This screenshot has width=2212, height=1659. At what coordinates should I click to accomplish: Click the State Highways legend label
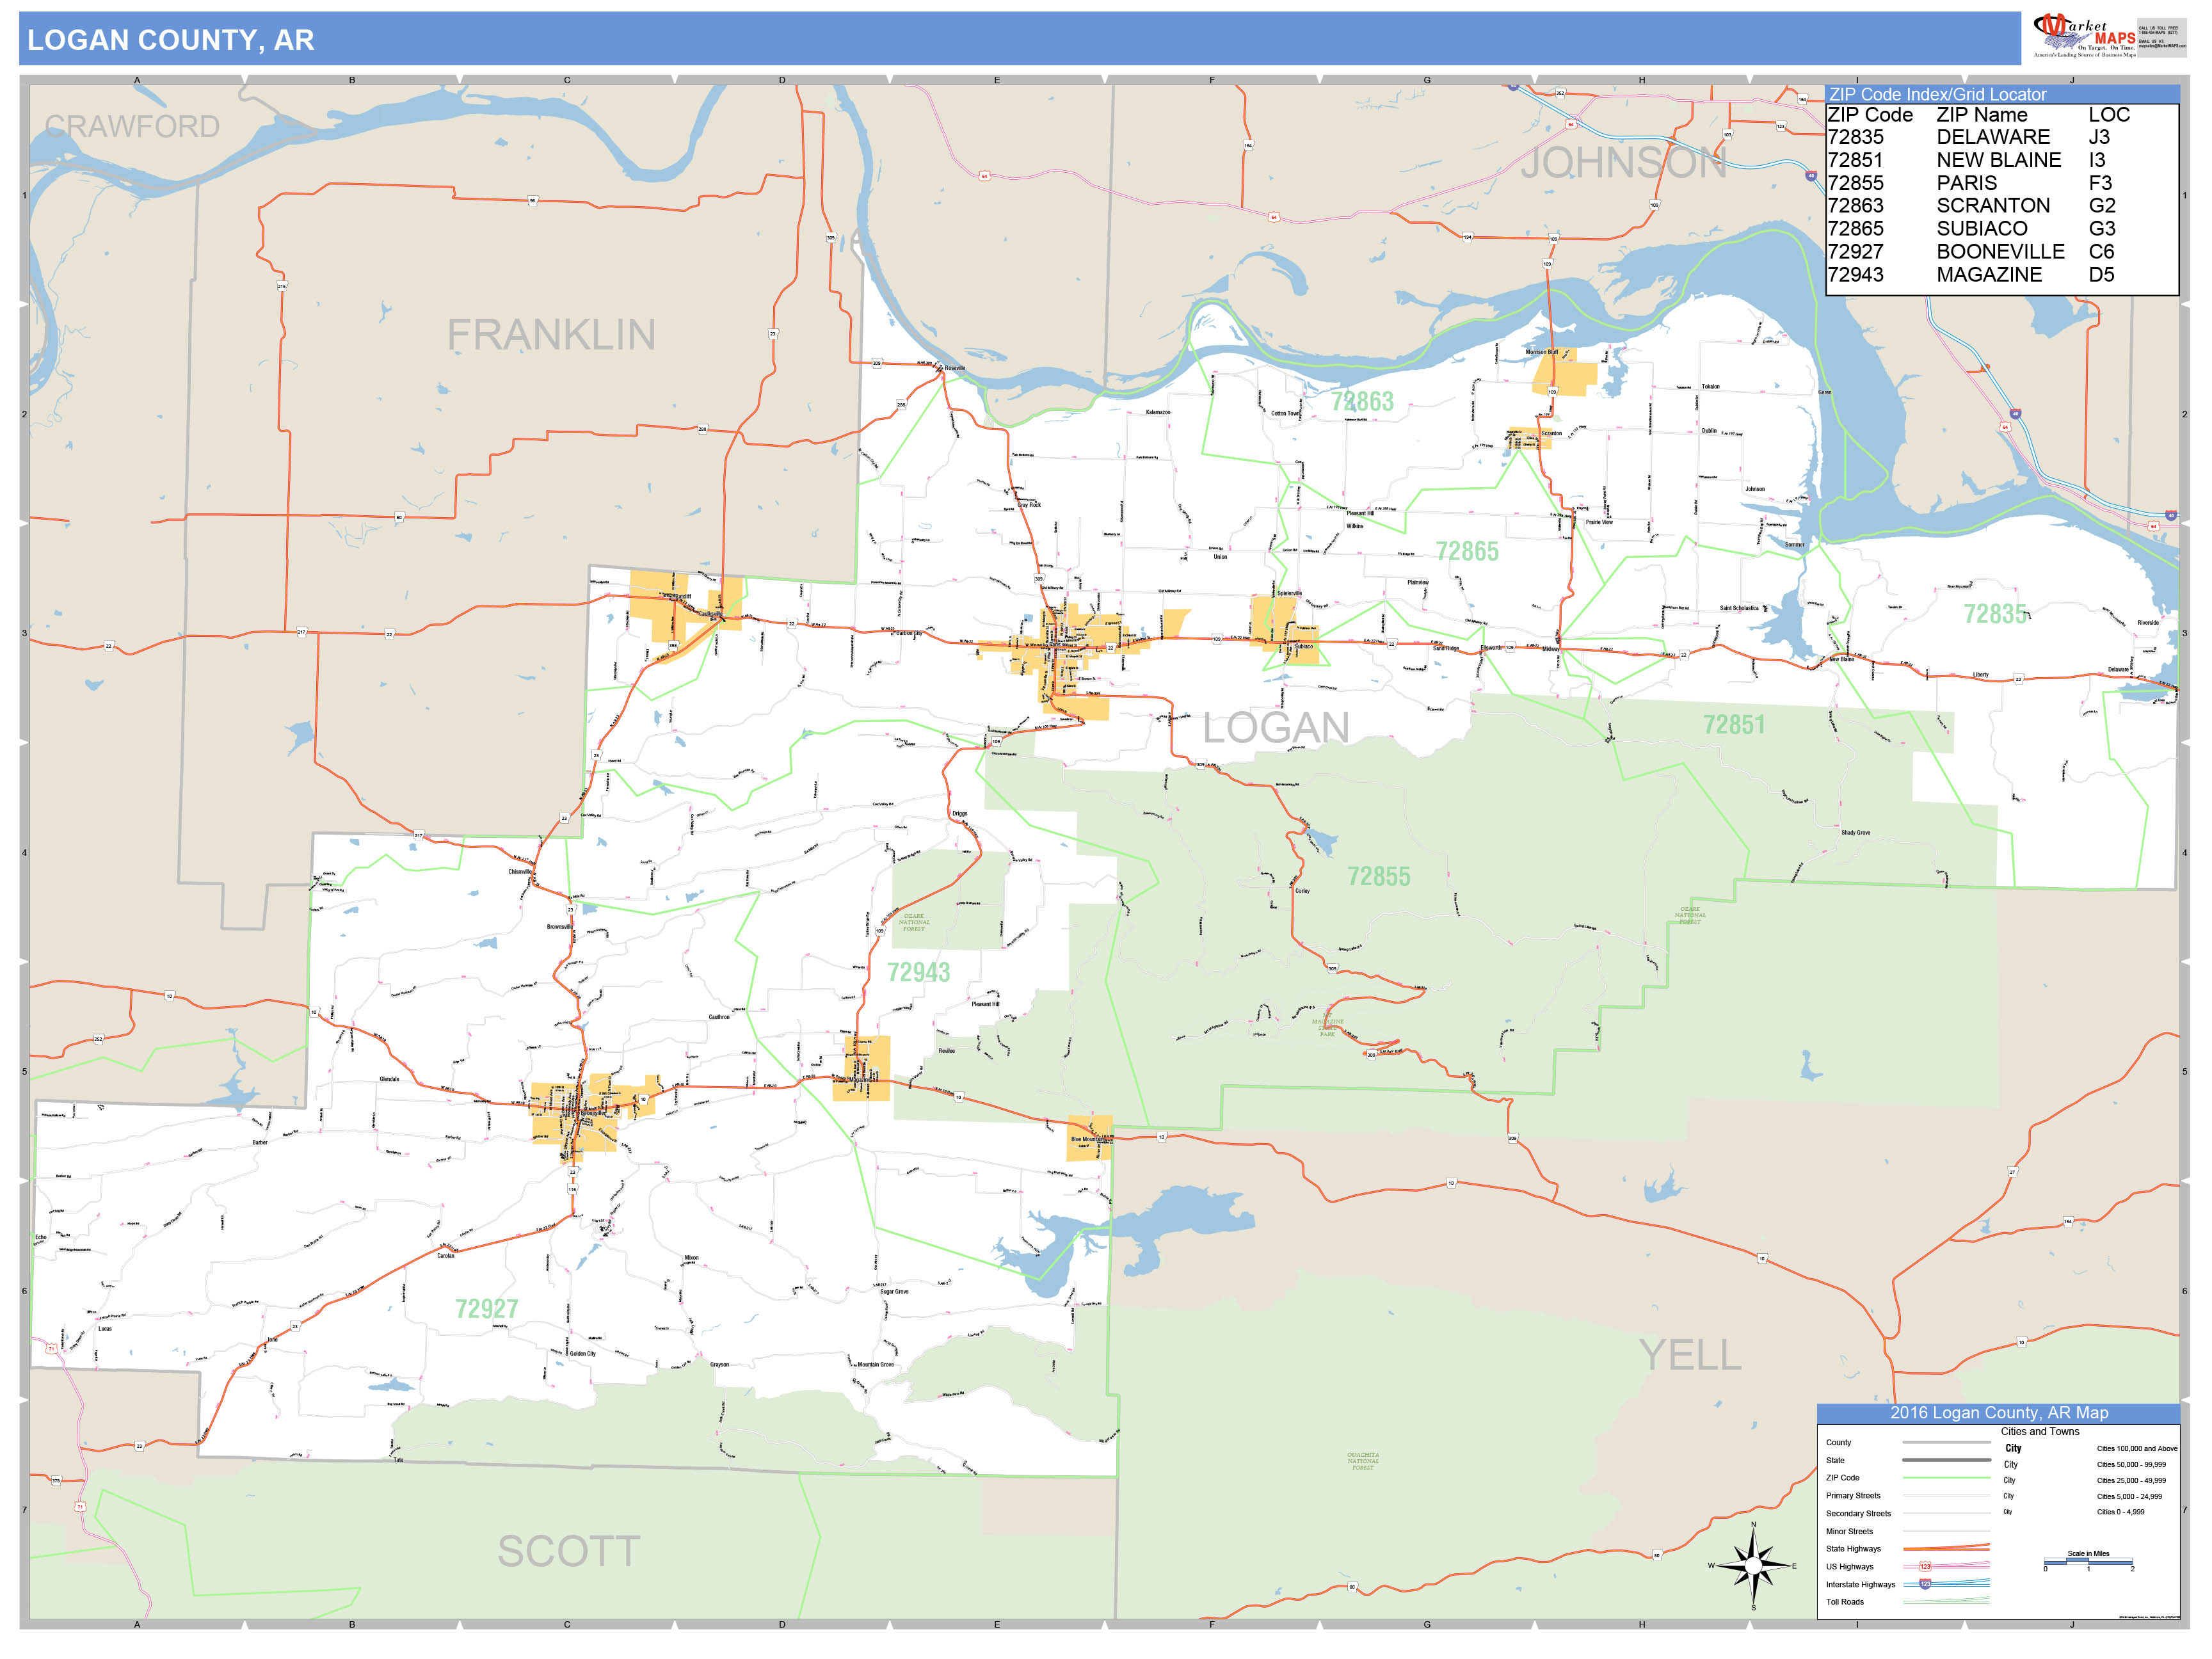coord(1853,1548)
